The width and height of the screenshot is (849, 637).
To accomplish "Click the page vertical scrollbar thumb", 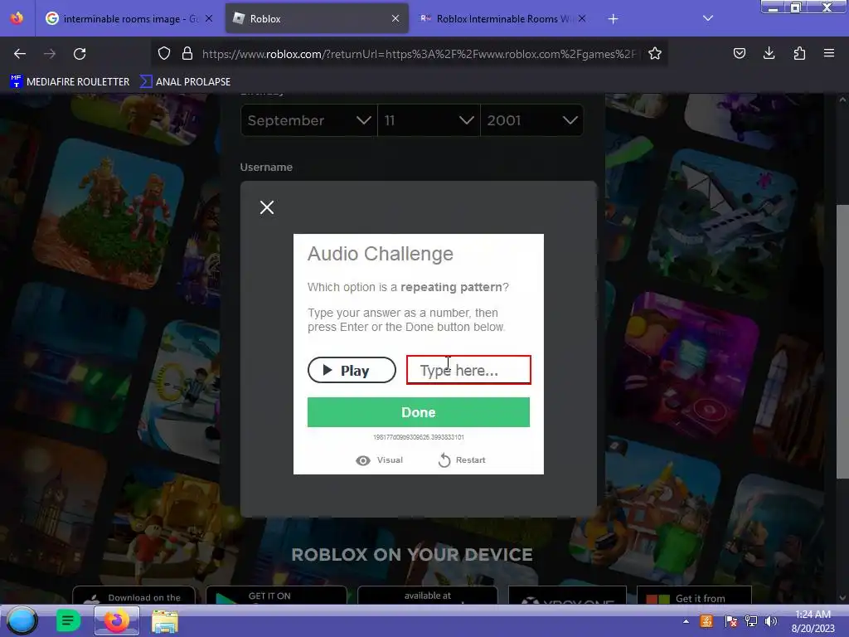I will 842,341.
